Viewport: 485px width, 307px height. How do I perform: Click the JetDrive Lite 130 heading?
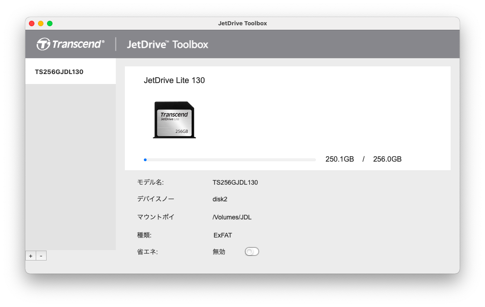point(174,80)
